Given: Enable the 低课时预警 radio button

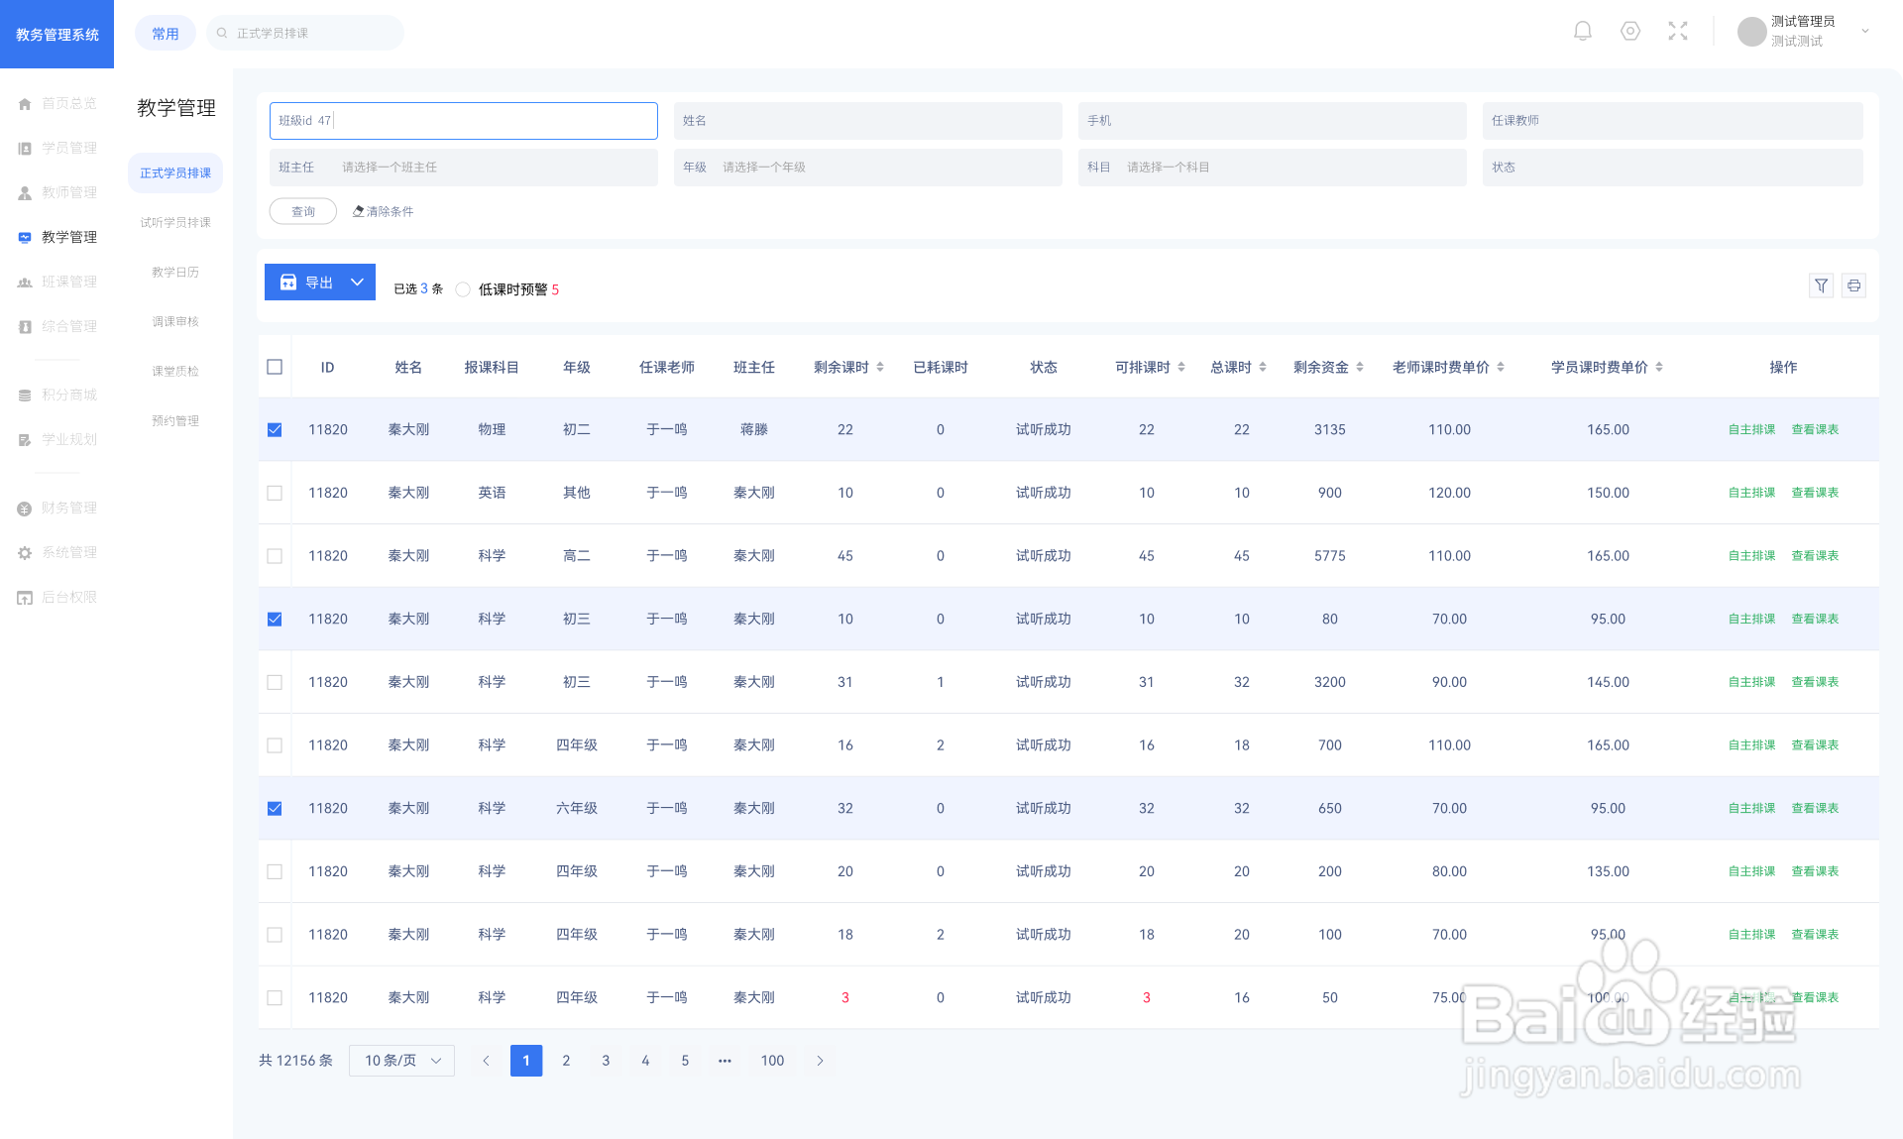Looking at the screenshot, I should [463, 289].
